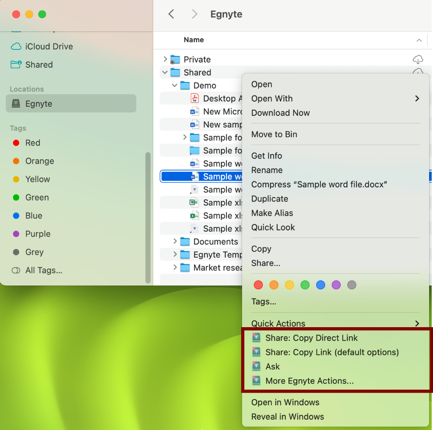Click the Market resea folder icon
Screen dimensions: 433x430
click(x=185, y=267)
